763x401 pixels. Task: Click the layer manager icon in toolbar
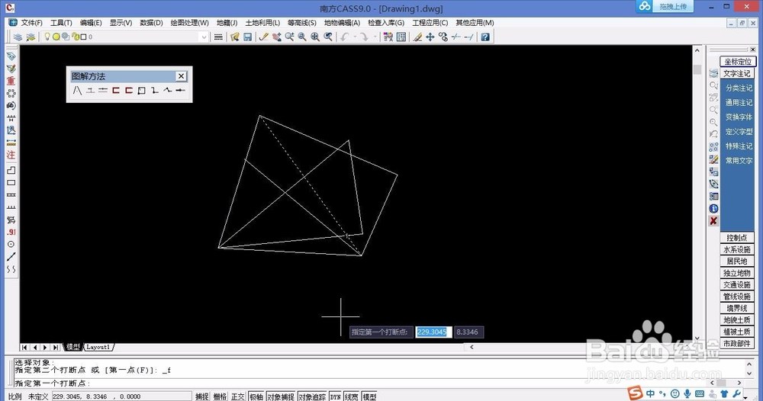pyautogui.click(x=18, y=37)
